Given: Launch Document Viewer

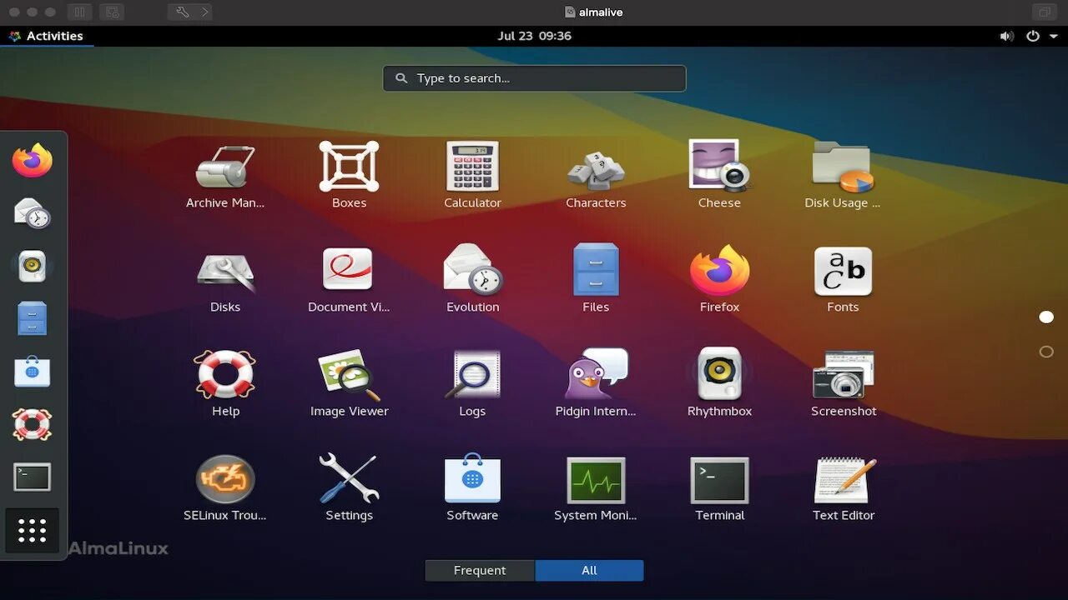Looking at the screenshot, I should coord(349,280).
